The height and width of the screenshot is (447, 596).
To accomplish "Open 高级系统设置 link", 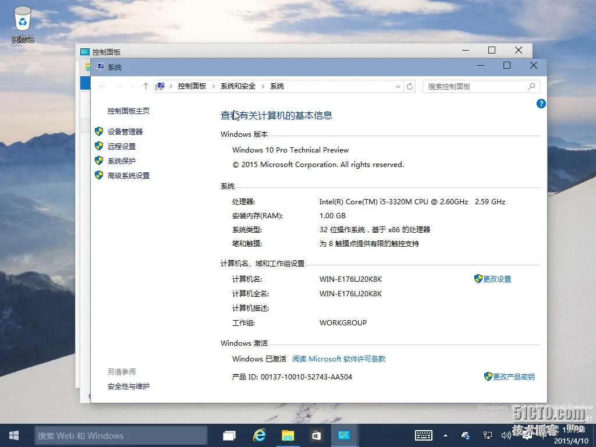I will [129, 175].
